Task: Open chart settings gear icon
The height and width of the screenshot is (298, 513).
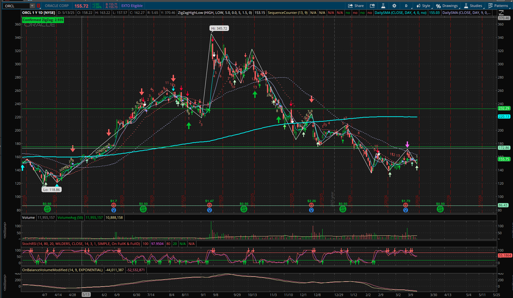Action: (x=394, y=6)
